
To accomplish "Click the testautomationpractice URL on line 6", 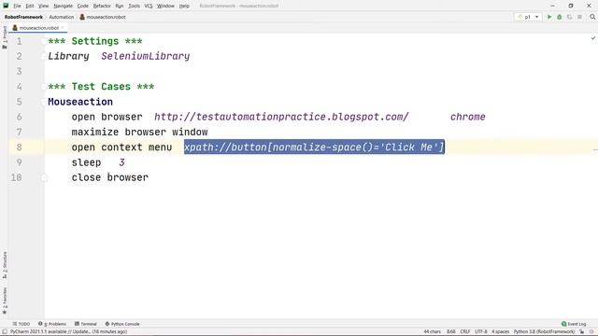I will click(x=281, y=117).
